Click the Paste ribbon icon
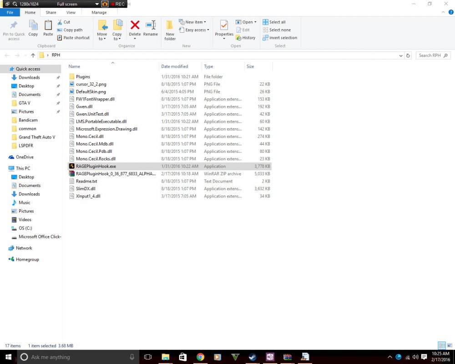Image resolution: width=455 pixels, height=364 pixels. (48, 25)
